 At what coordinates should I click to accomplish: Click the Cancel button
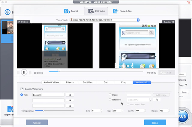pos(37,122)
